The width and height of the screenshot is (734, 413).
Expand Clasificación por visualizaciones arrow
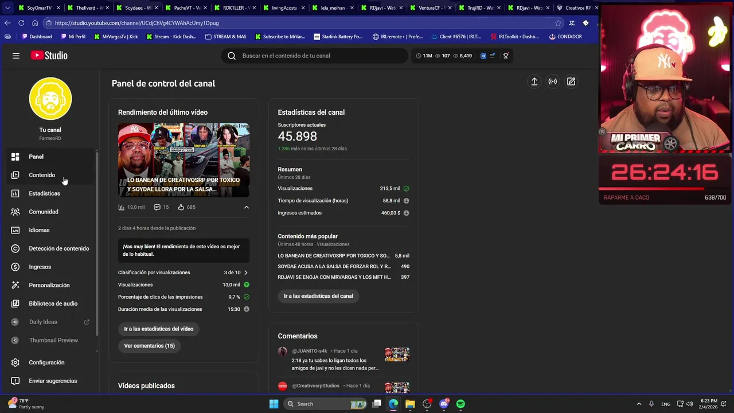click(x=246, y=272)
